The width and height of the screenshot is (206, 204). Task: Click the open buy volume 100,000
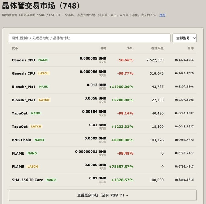click(157, 180)
